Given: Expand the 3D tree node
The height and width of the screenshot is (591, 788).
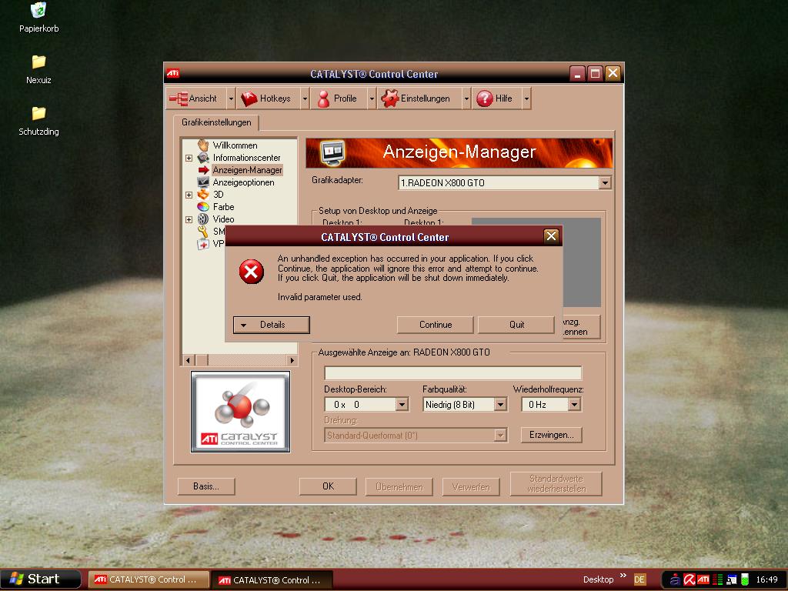Looking at the screenshot, I should point(189,195).
